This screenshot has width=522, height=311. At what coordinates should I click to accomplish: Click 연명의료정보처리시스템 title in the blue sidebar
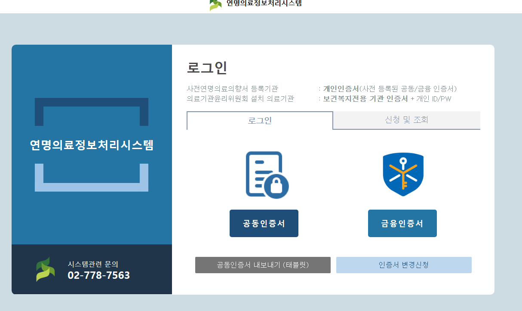coord(91,146)
